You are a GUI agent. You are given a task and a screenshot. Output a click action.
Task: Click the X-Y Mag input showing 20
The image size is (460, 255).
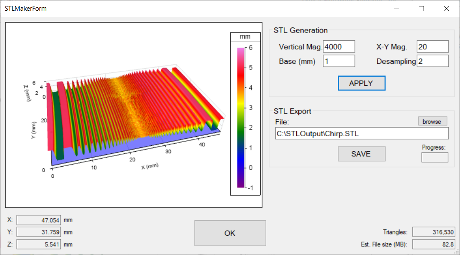point(432,46)
